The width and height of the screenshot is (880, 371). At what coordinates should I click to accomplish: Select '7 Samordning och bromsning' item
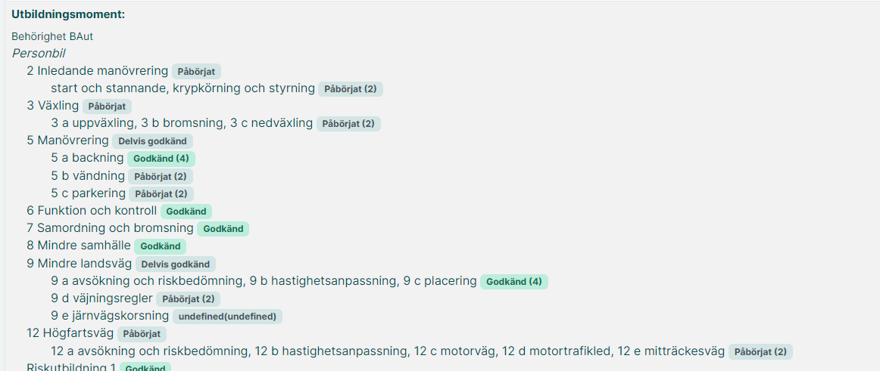pos(110,228)
